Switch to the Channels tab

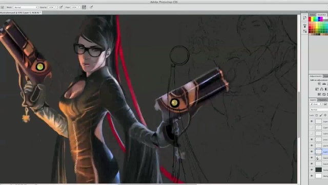[322, 100]
